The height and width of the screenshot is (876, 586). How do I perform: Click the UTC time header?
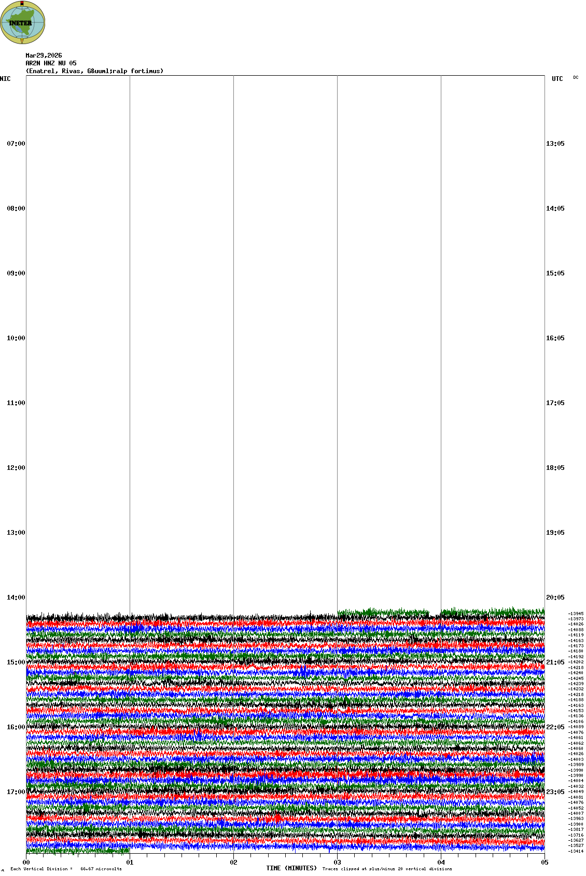pos(557,79)
